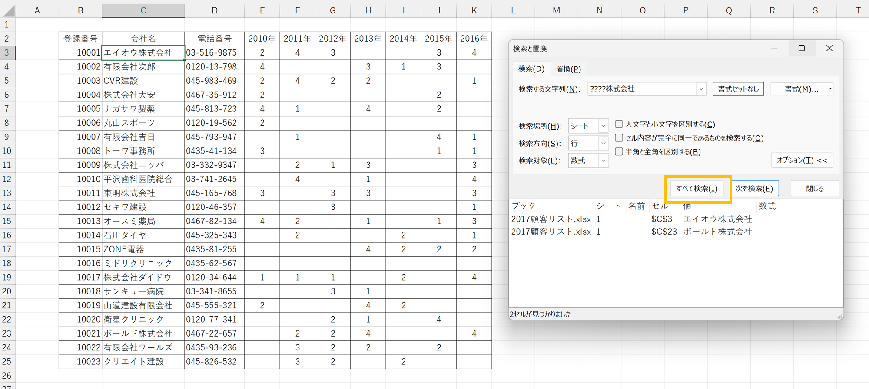Viewport: 869px width, 389px height.
Task: Check セル内容が完全に同一であるものを検索する option
Action: tap(619, 138)
